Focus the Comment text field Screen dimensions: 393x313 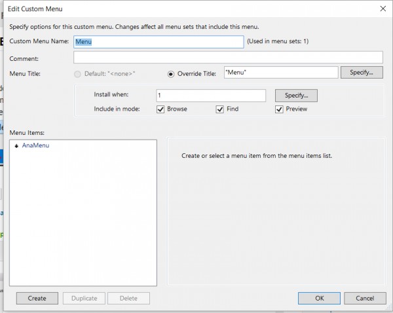click(x=227, y=58)
